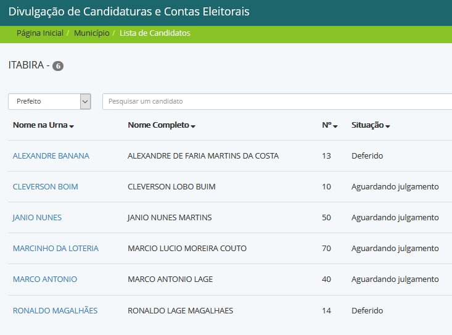Click the candidate count badge 6
The image size is (452, 335).
point(58,66)
